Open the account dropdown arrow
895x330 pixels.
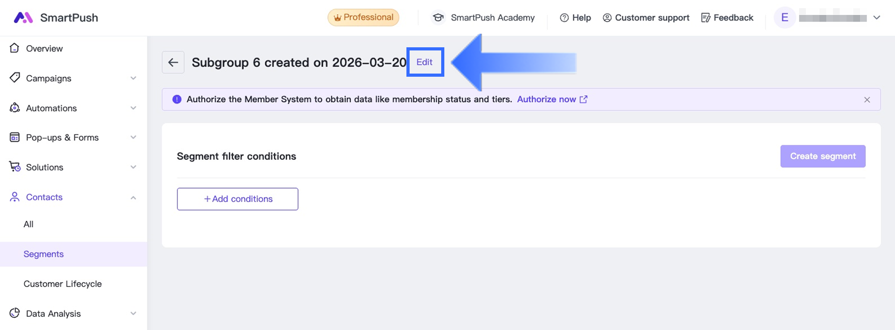pos(877,18)
